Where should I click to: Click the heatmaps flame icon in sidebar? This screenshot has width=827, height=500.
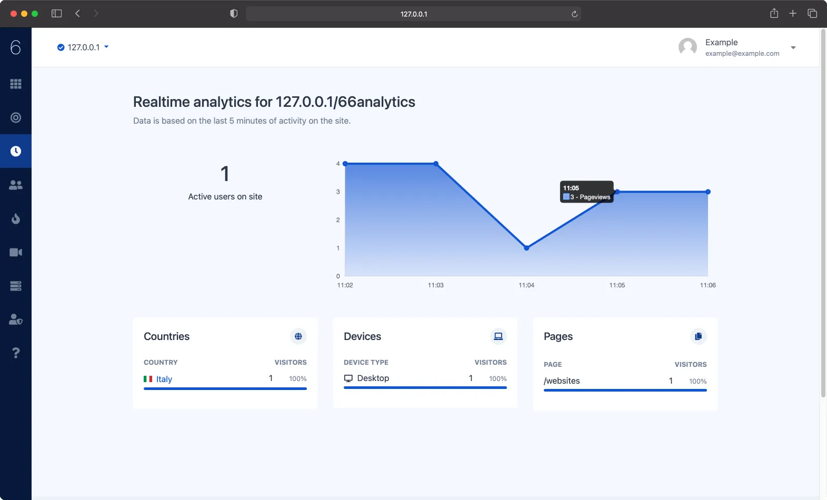[x=16, y=219]
